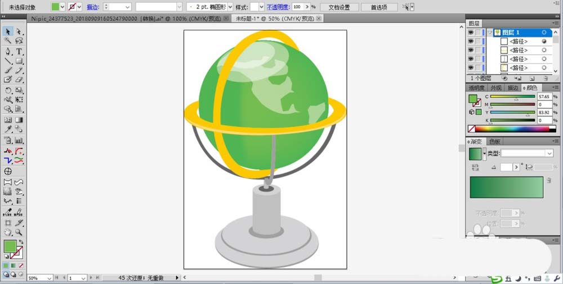Delete selection trash icon in Layers panel
563x284 pixels.
coord(546,79)
